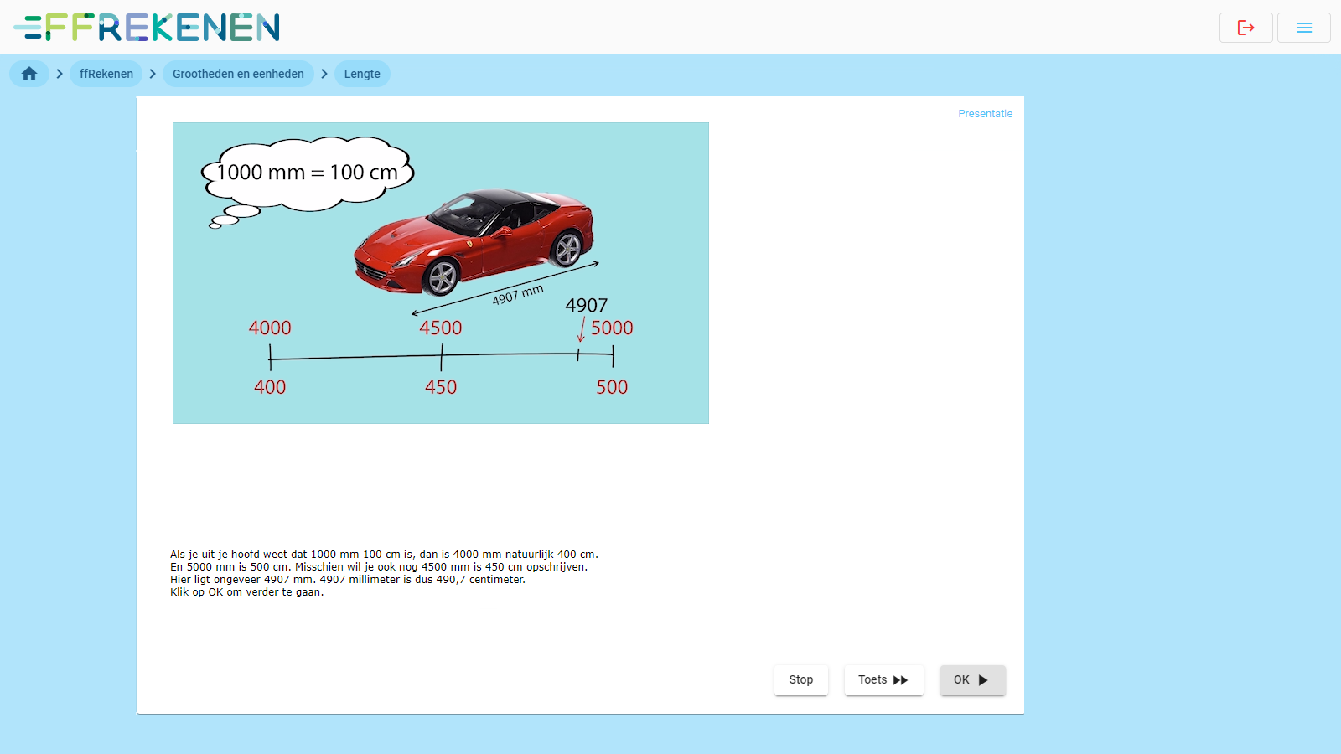Click the black 4907 label above arrow
1341x754 pixels.
coord(587,306)
